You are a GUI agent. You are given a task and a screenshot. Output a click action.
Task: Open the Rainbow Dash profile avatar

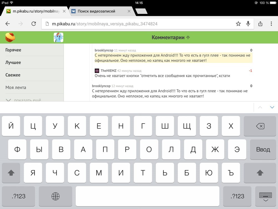pyautogui.click(x=58, y=37)
